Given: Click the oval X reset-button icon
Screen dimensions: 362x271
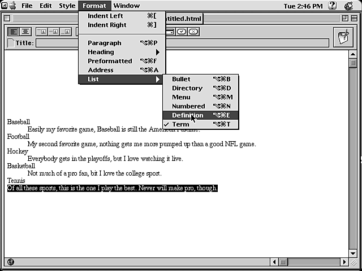Looking at the screenshot, I should pyautogui.click(x=193, y=32).
